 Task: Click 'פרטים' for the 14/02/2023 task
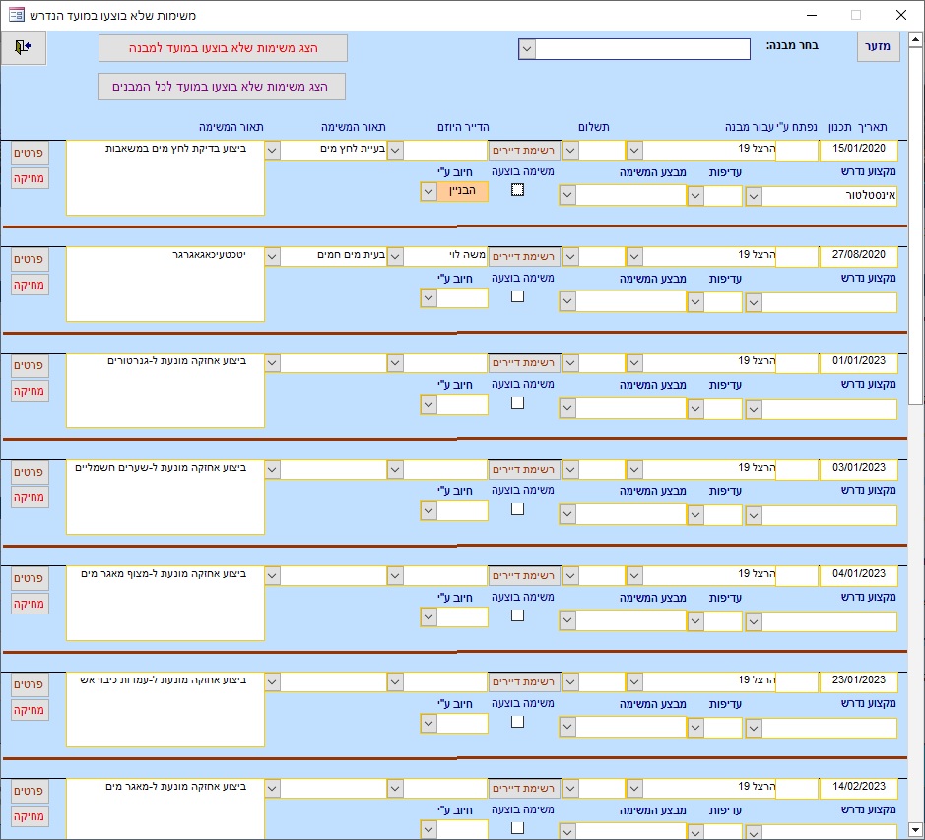(x=30, y=791)
